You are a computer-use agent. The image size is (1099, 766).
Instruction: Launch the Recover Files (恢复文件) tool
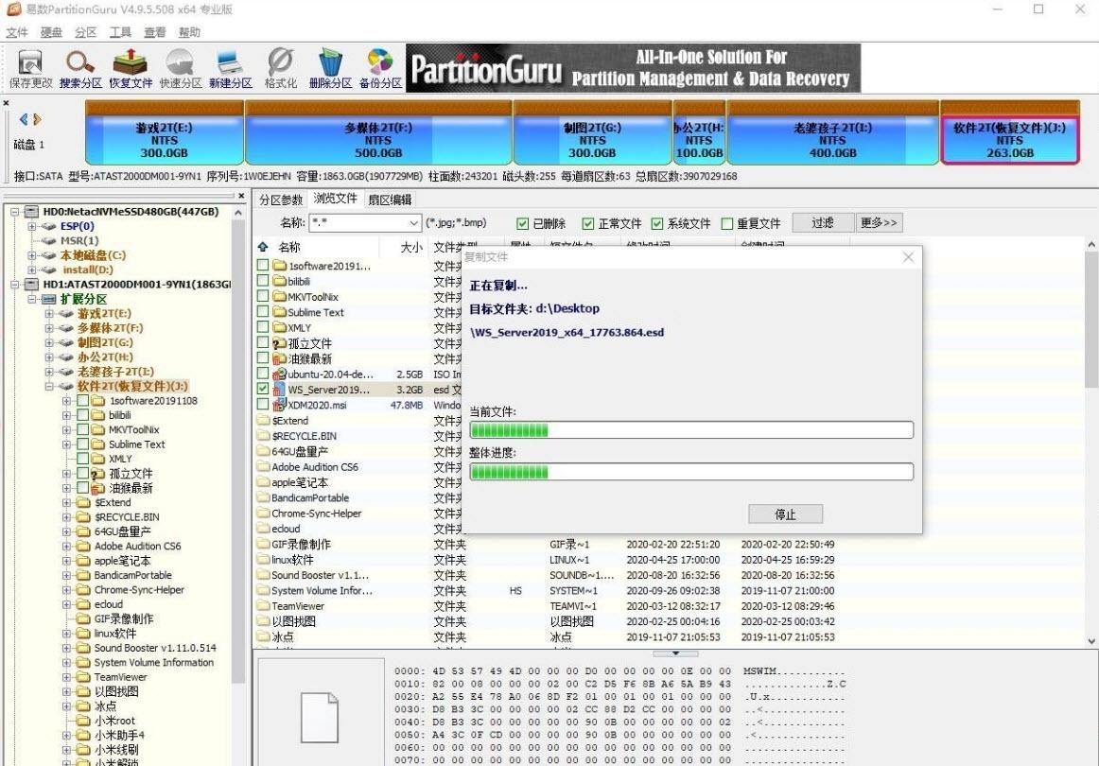point(131,69)
